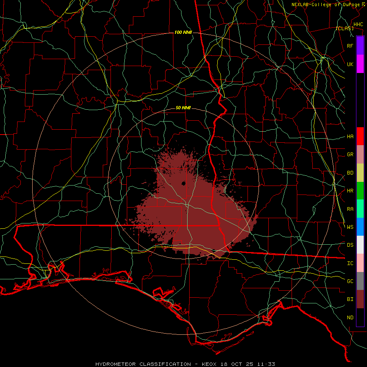Click the IC pink legend swatch
The height and width of the screenshot is (367, 367).
(360, 263)
